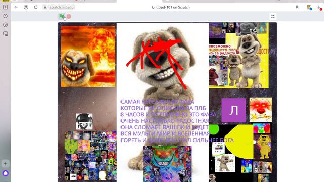Select the scratch.mit.edu address field

(x=62, y=7)
